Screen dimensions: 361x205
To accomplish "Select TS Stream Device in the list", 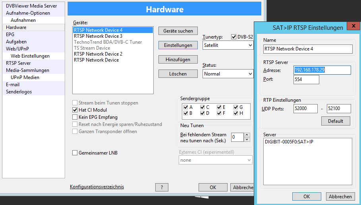I will (92, 48).
